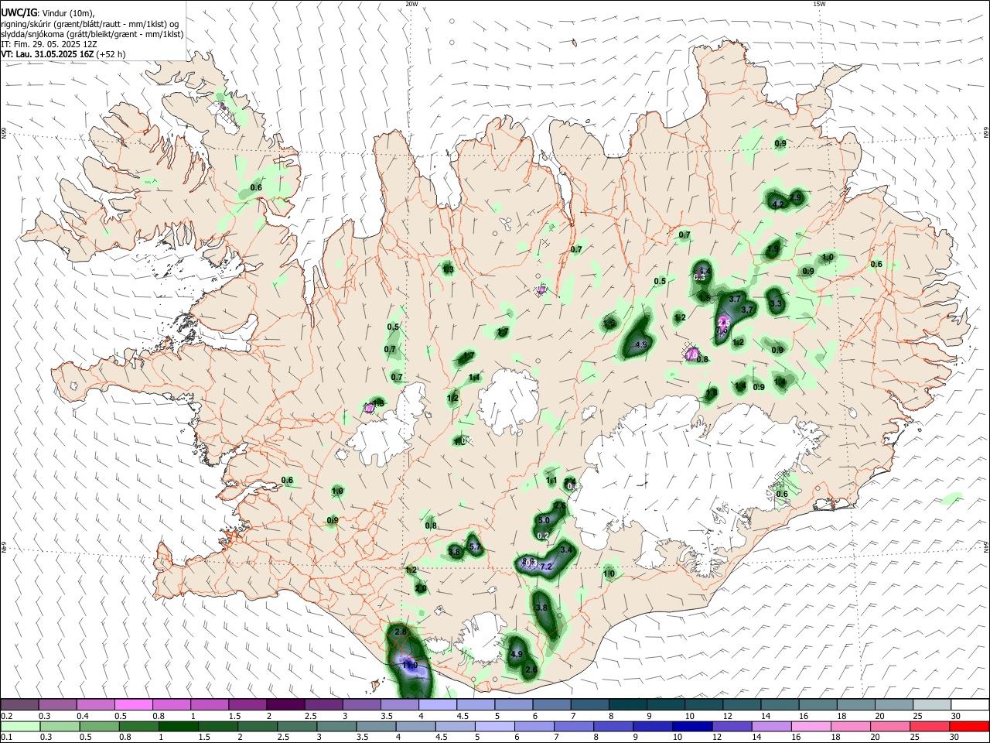This screenshot has width=990, height=743.
Task: Select the pale gray 25 swatch in snow legend
Action: click(x=931, y=704)
